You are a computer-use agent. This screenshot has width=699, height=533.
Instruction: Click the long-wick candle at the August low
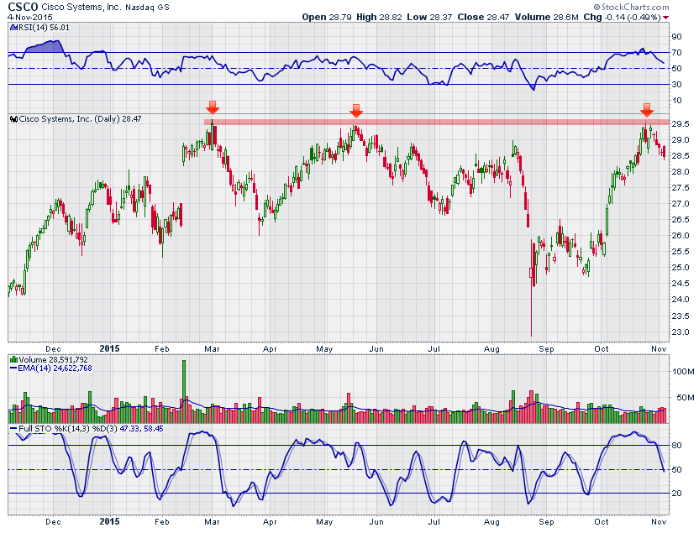point(531,289)
